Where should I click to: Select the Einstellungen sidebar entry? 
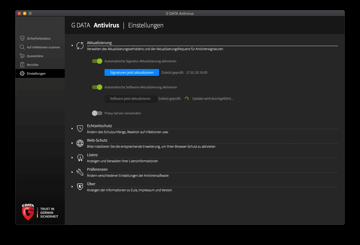pos(40,73)
